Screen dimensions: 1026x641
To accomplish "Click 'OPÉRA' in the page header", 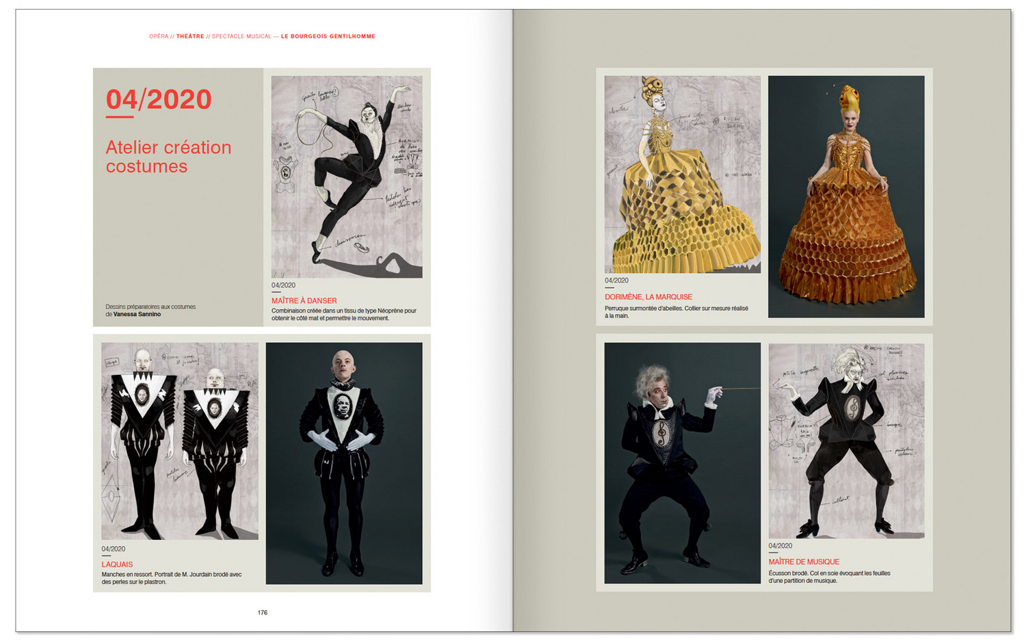I will pos(159,36).
